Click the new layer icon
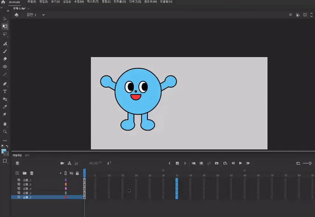The width and height of the screenshot is (315, 217). click(17, 172)
